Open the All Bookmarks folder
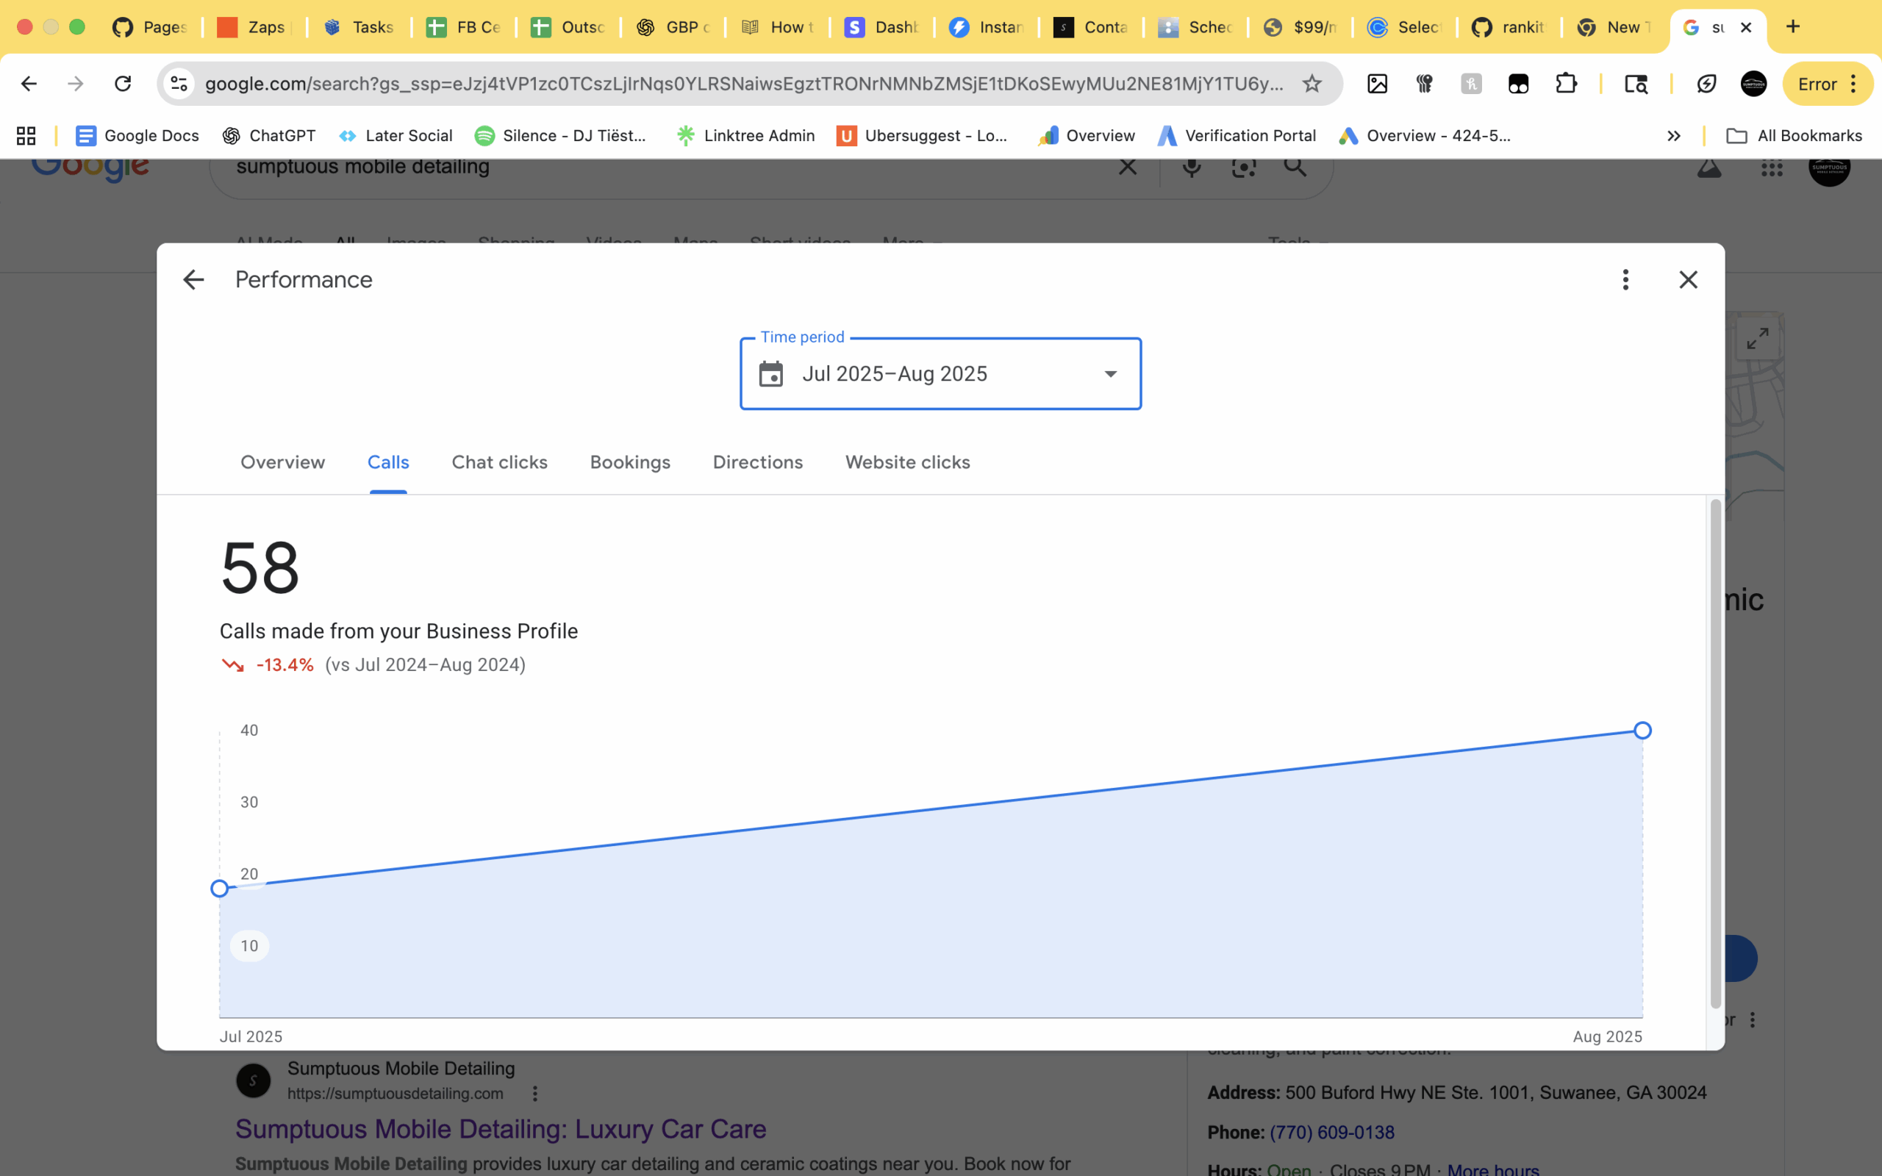 point(1794,135)
